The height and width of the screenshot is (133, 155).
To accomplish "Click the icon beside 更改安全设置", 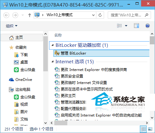I will (x=57, y=76).
